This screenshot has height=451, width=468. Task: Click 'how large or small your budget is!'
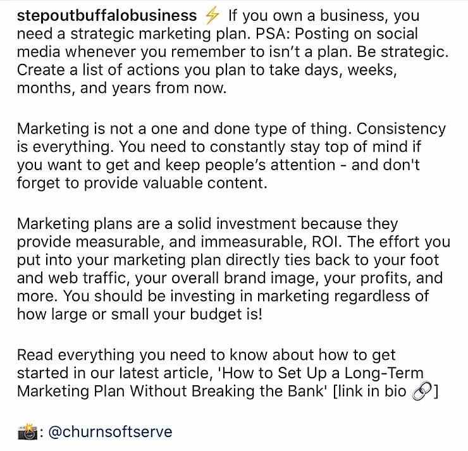pyautogui.click(x=139, y=314)
